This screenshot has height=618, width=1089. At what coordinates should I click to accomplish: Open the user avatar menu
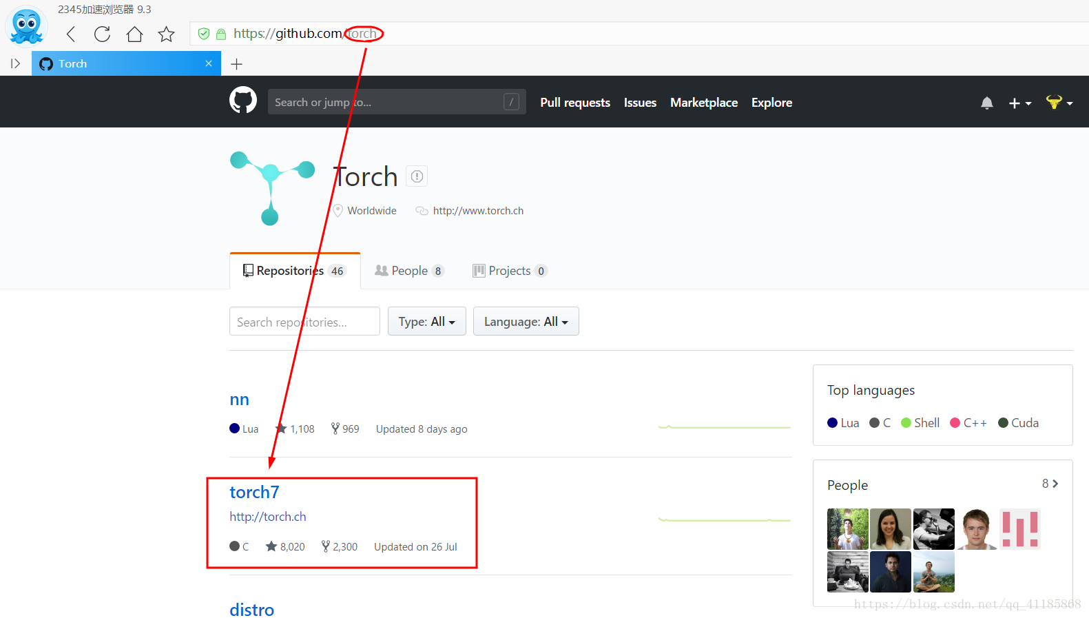click(x=1059, y=102)
